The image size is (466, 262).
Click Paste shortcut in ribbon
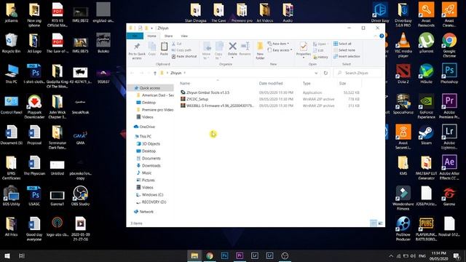184,57
